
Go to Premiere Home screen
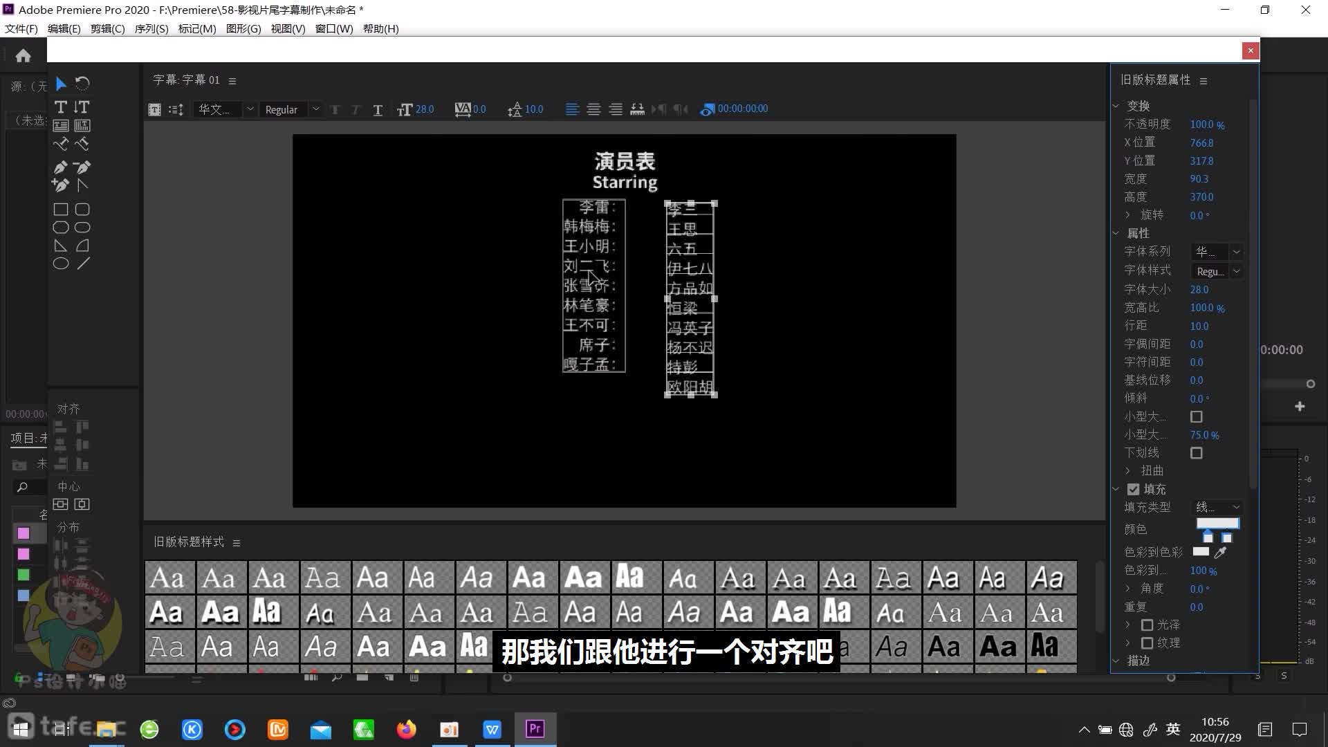pyautogui.click(x=23, y=55)
